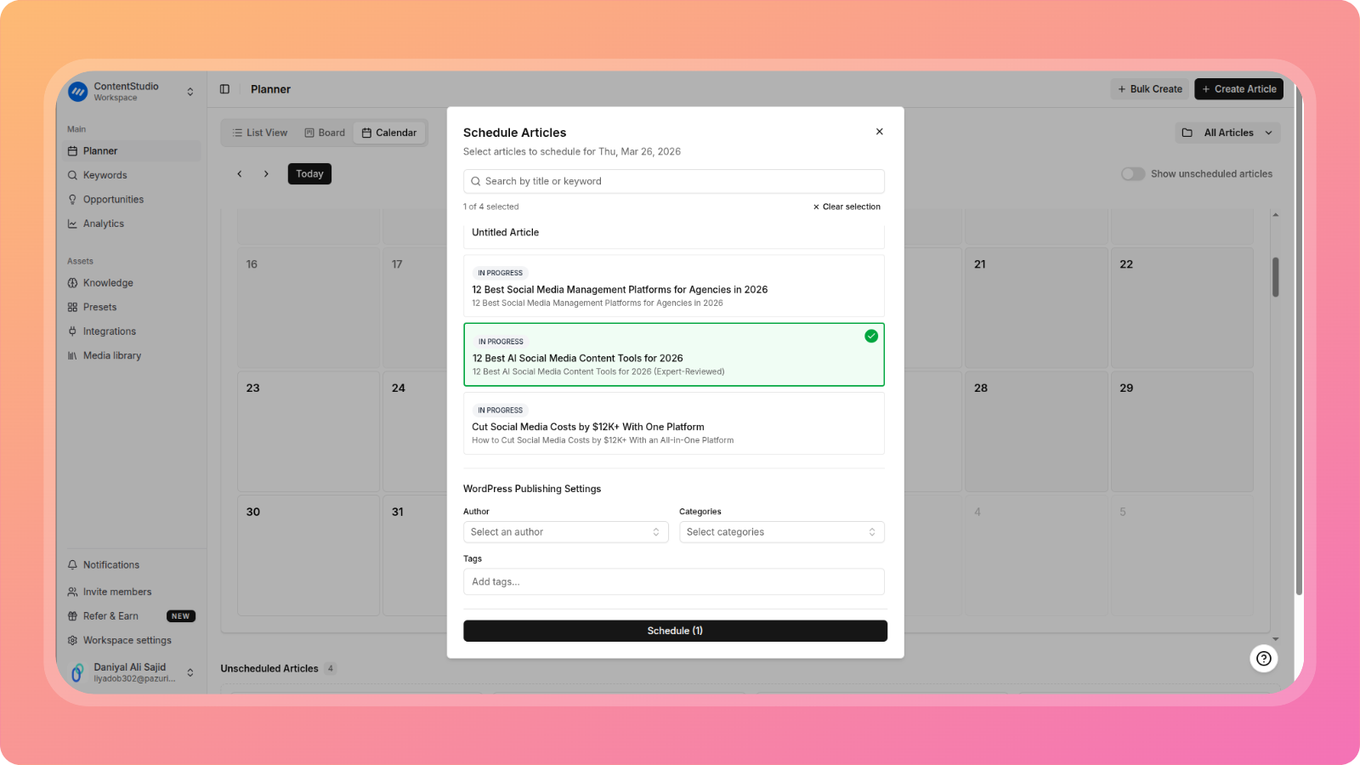The height and width of the screenshot is (765, 1360).
Task: Open Media library from sidebar
Action: coord(111,356)
